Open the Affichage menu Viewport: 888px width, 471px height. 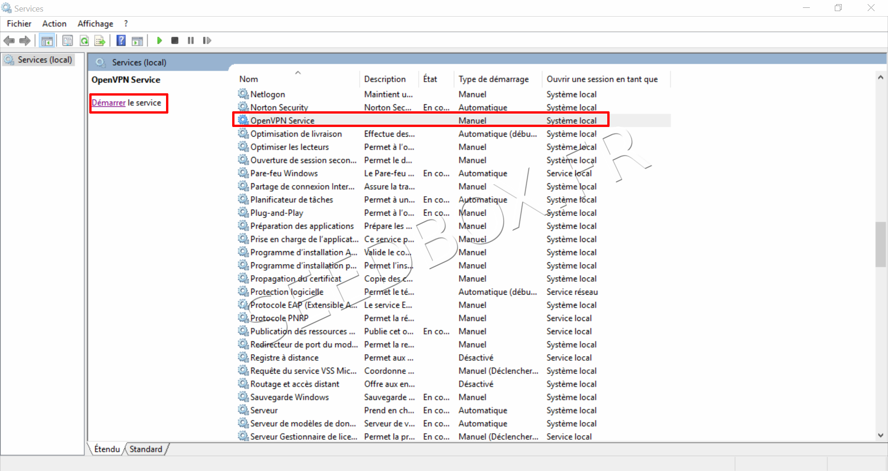click(x=95, y=24)
